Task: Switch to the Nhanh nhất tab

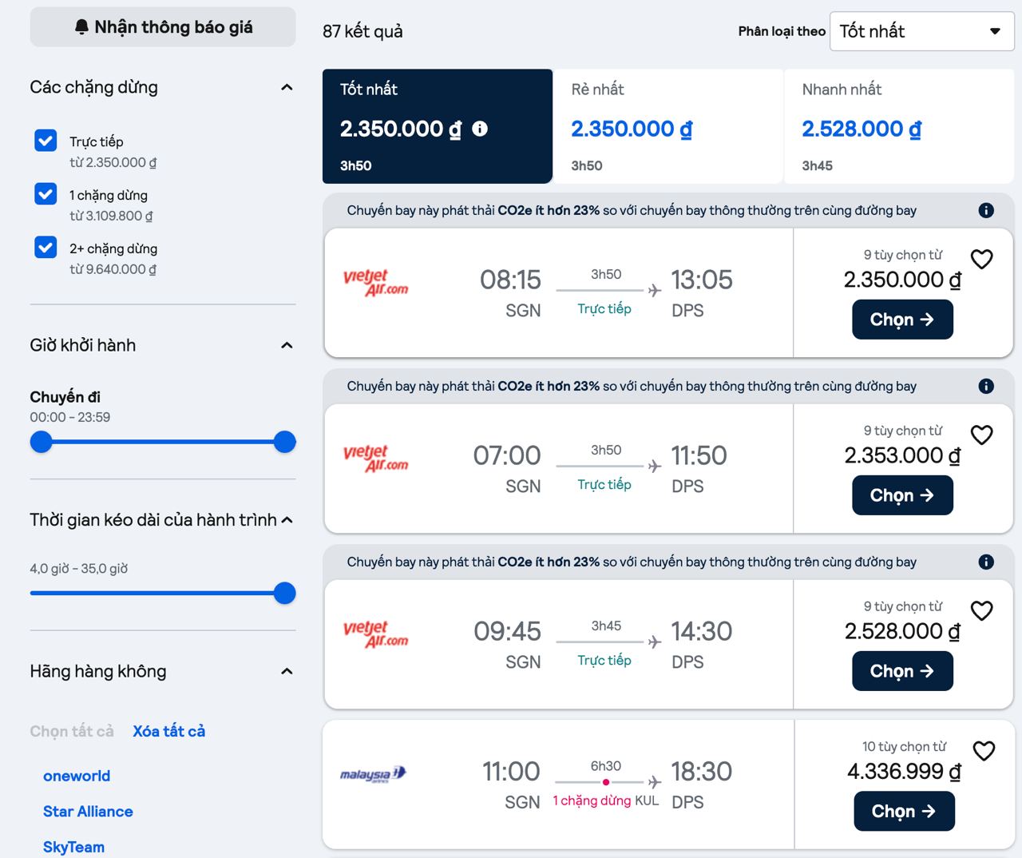Action: (898, 126)
